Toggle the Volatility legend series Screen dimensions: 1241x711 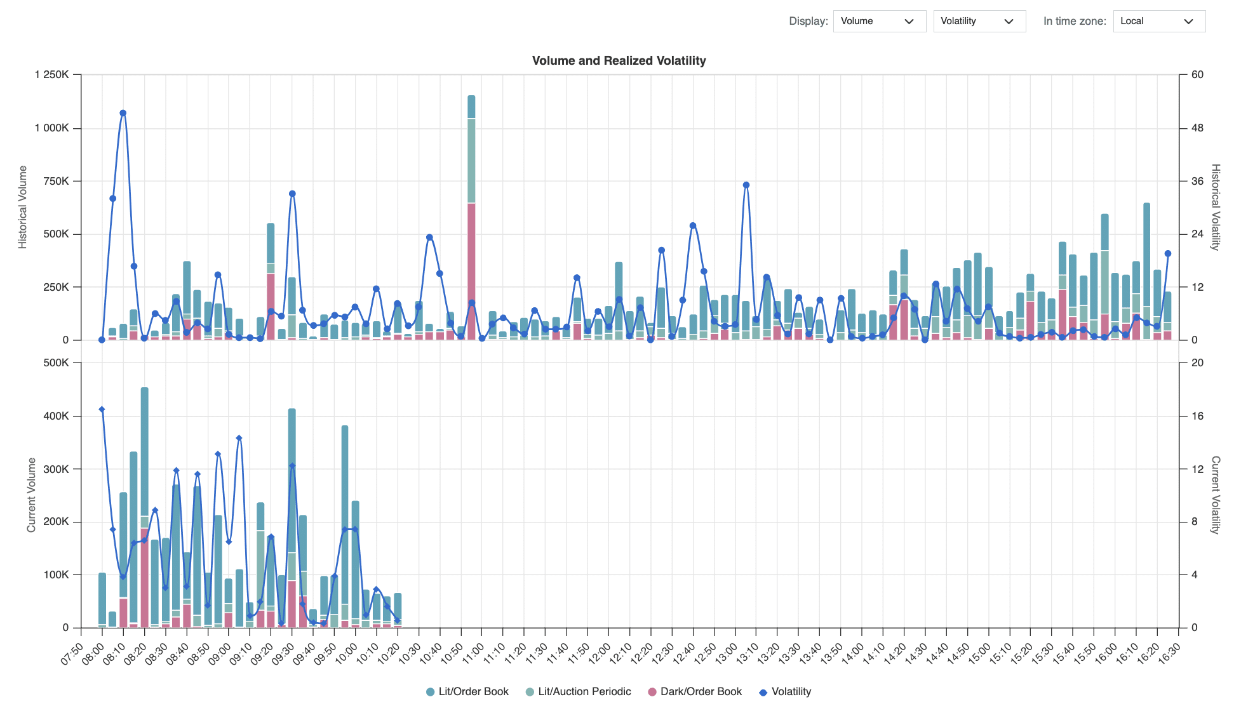tap(791, 691)
